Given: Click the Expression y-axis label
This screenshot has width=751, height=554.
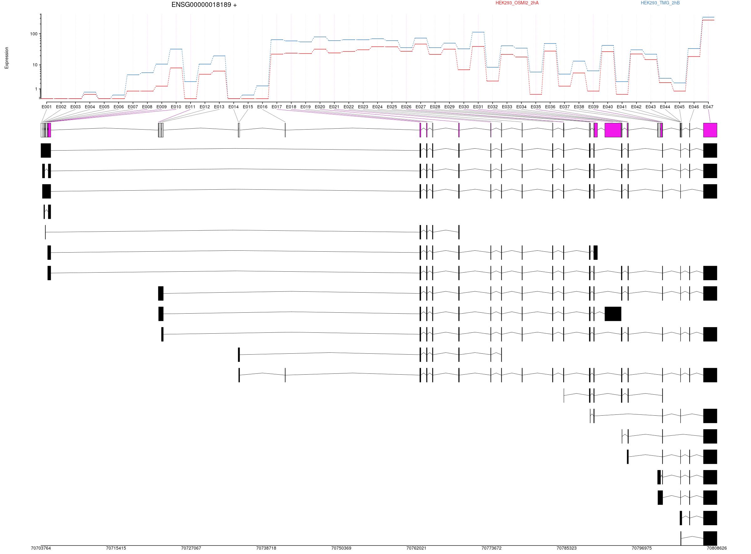Looking at the screenshot, I should [7, 58].
